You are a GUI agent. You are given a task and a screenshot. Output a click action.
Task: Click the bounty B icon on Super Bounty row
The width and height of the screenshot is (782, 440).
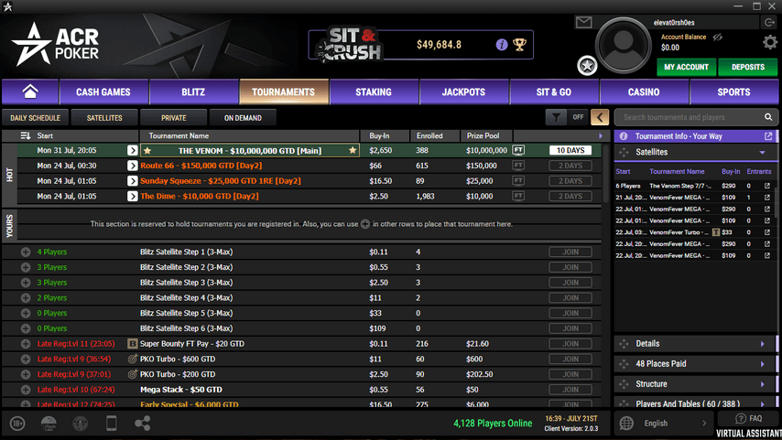(132, 344)
